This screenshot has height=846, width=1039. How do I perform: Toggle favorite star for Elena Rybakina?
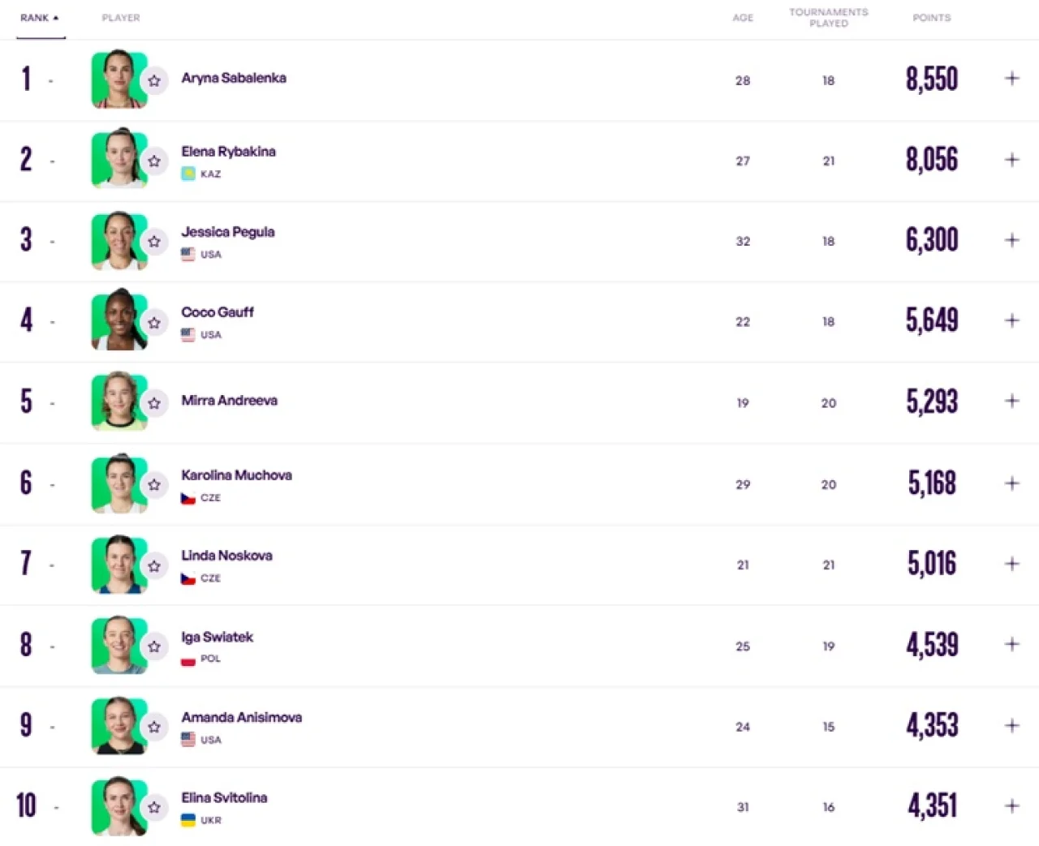[154, 161]
